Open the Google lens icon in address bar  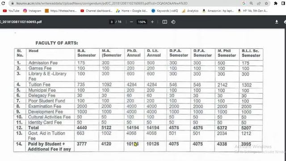pyautogui.click(x=244, y=3)
